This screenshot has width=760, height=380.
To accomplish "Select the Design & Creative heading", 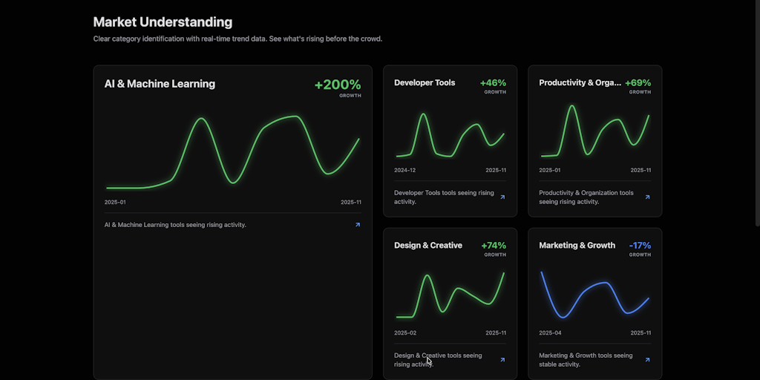I will [428, 245].
